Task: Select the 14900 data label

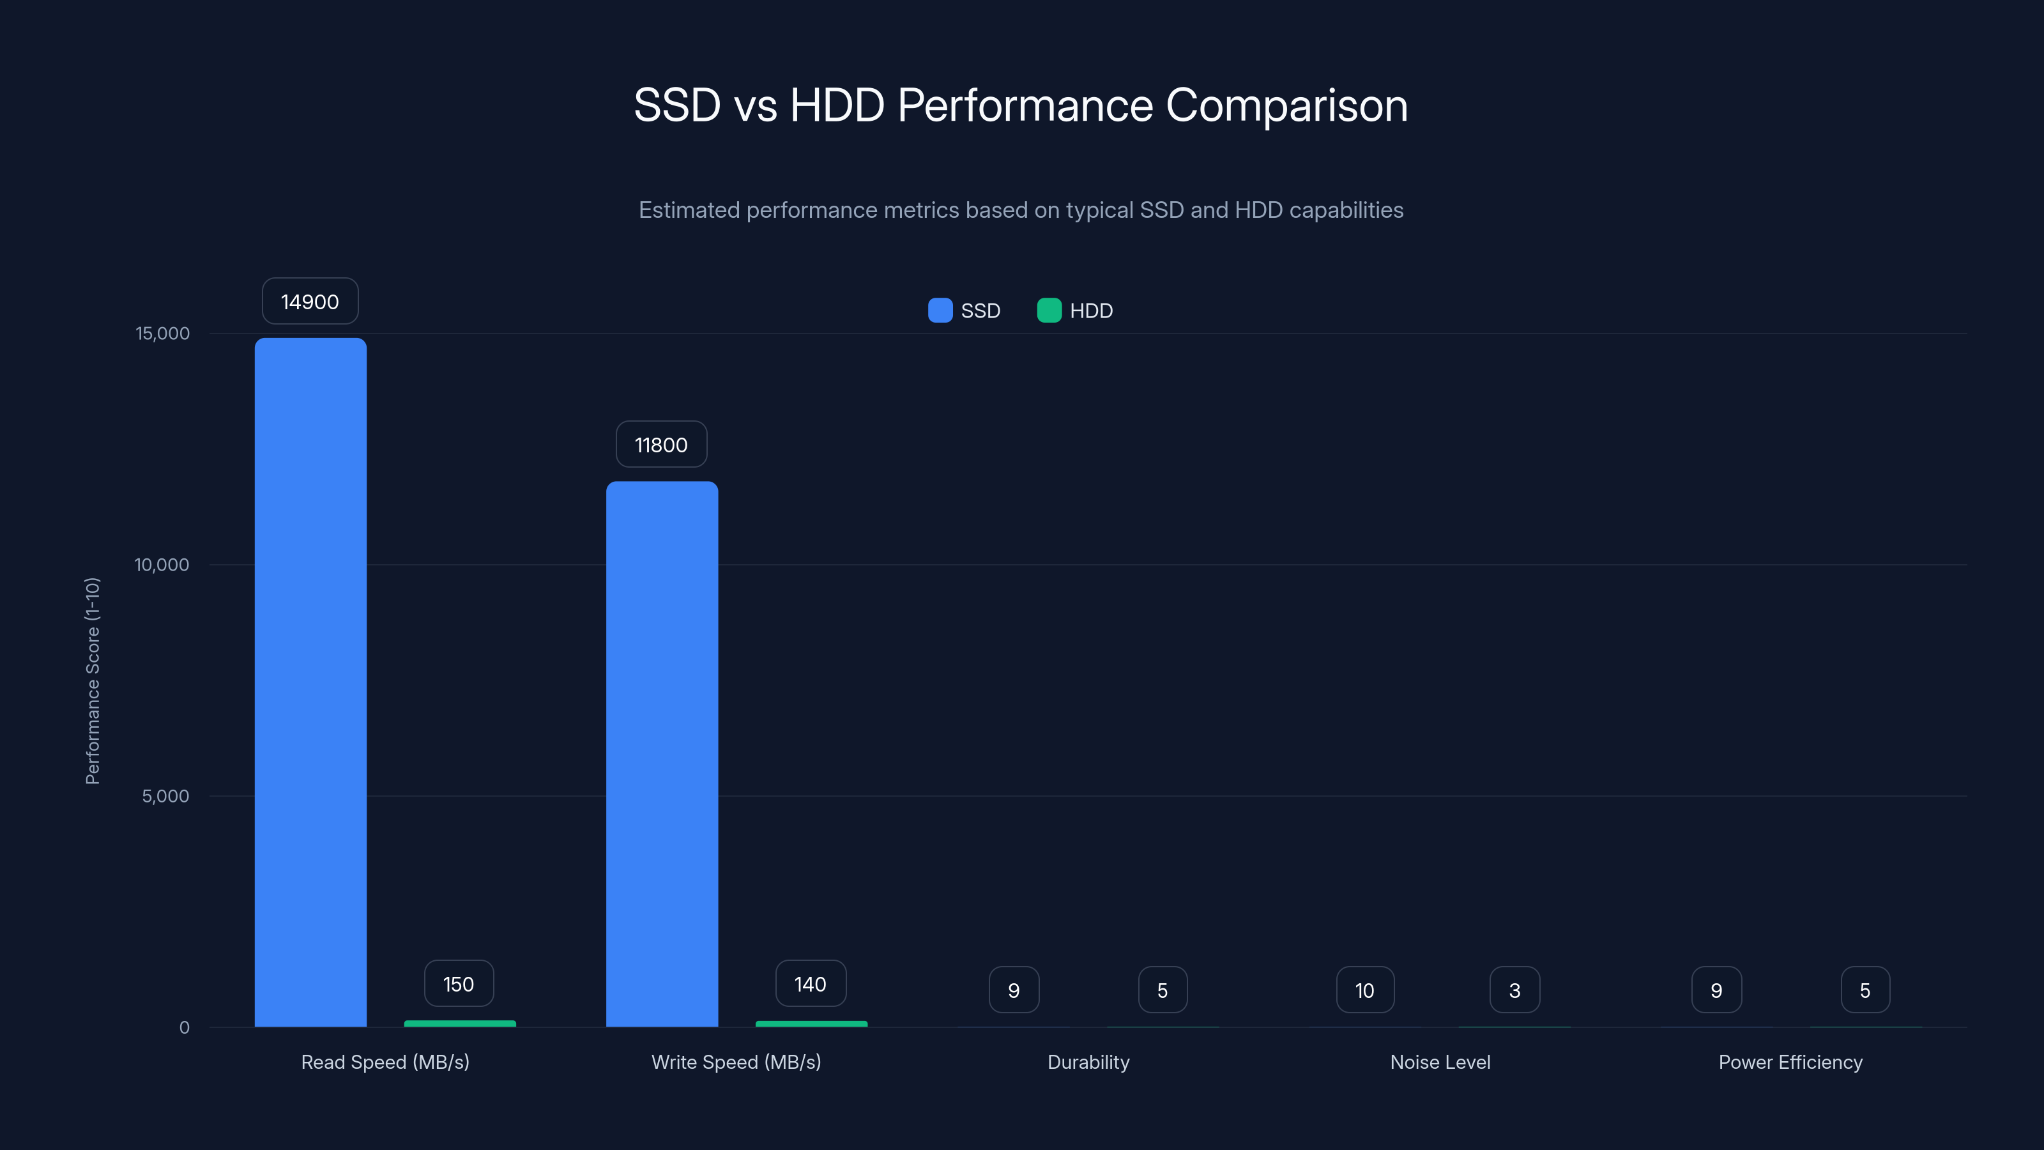Action: point(310,302)
